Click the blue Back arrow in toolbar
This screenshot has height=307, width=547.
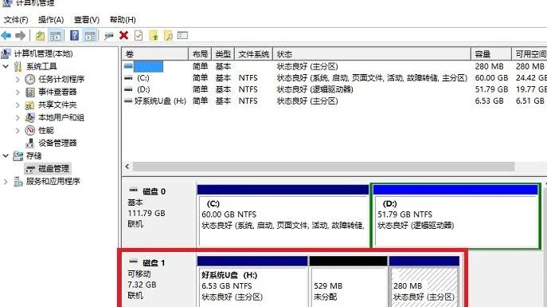click(6, 35)
